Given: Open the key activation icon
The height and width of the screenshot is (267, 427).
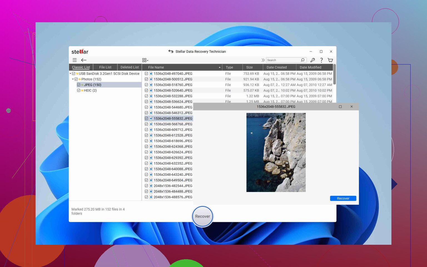Looking at the screenshot, I should click(x=312, y=60).
